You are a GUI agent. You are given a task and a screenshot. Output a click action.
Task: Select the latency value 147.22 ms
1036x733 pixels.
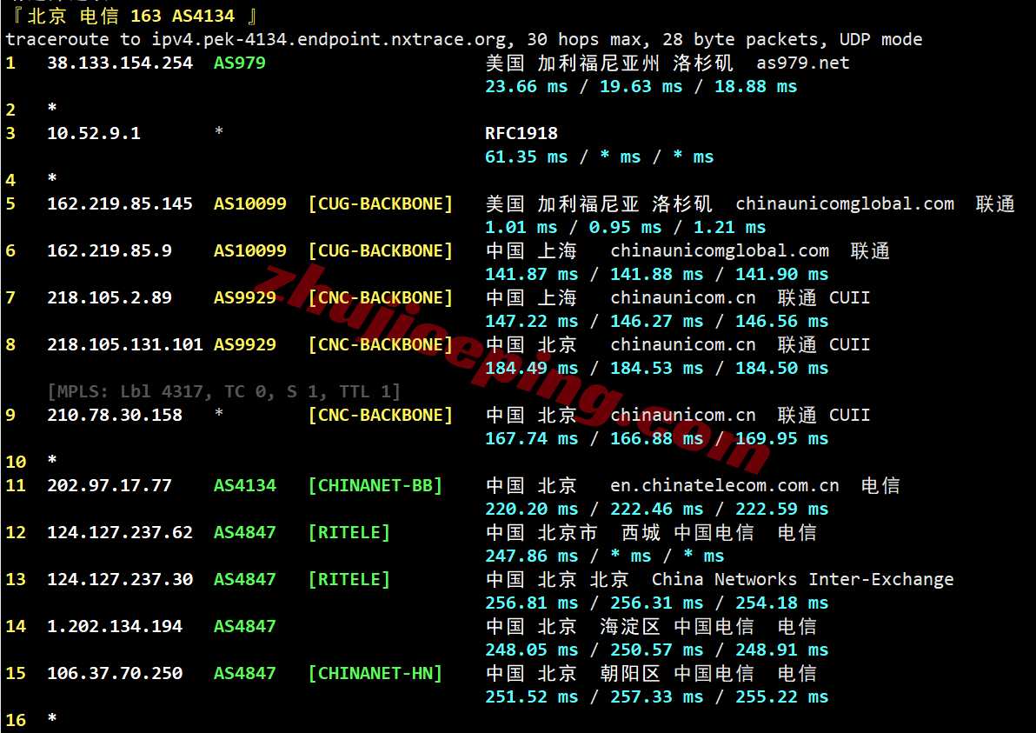[531, 321]
